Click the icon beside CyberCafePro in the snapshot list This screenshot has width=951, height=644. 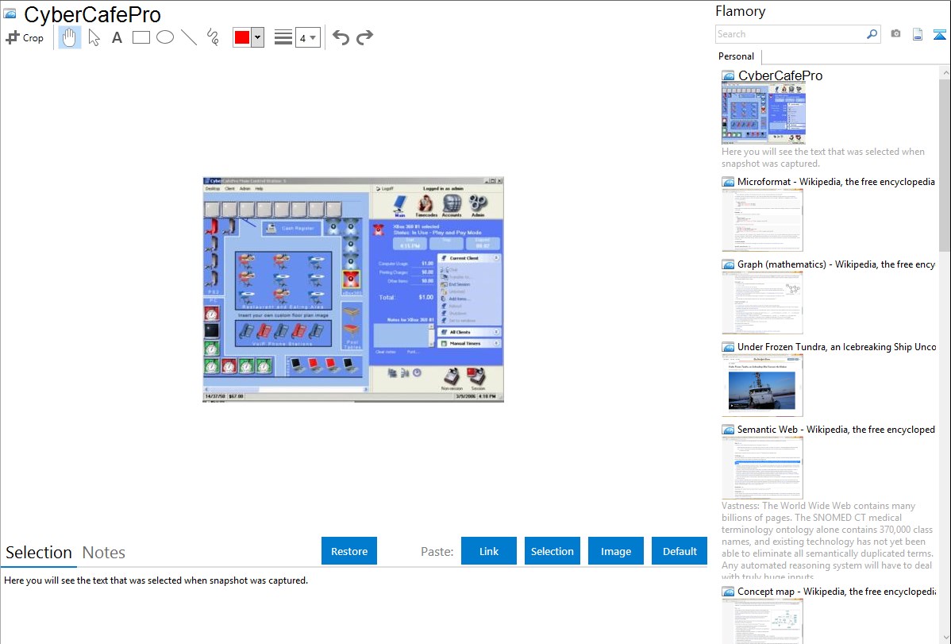(x=729, y=76)
